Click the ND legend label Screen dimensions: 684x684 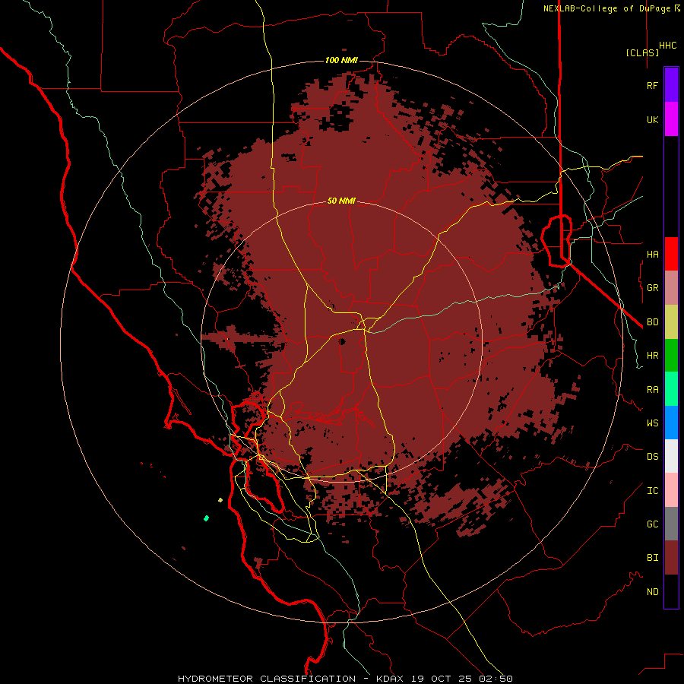tap(653, 592)
